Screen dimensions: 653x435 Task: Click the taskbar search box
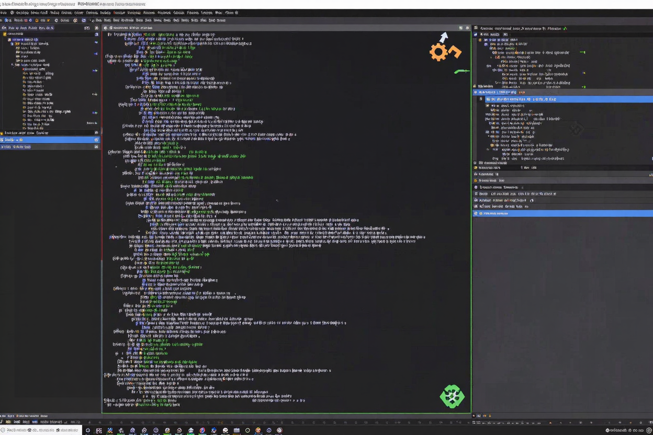point(41,430)
